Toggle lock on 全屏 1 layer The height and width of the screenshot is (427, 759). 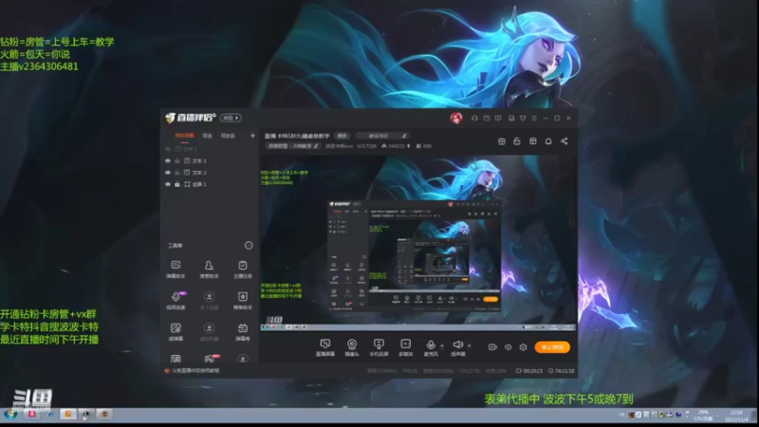(x=177, y=184)
